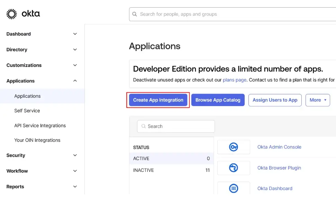Click the STATUS filter header

click(x=141, y=147)
